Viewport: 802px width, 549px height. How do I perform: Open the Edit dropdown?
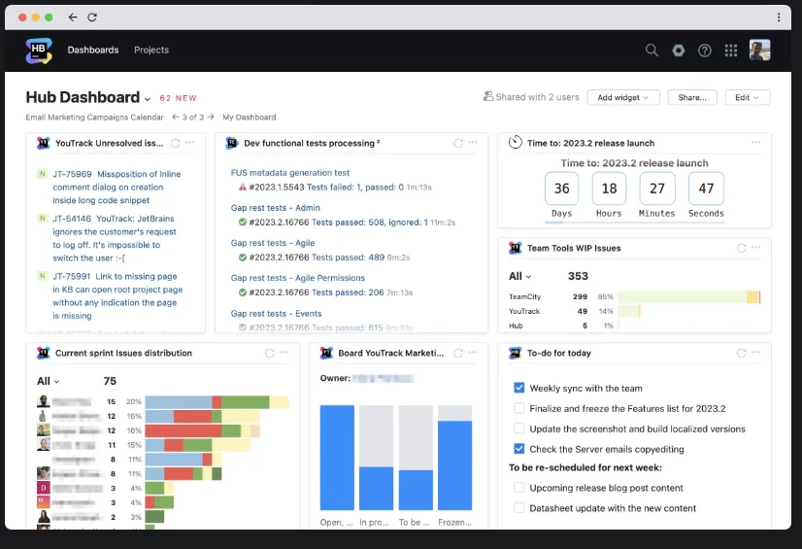coord(748,97)
